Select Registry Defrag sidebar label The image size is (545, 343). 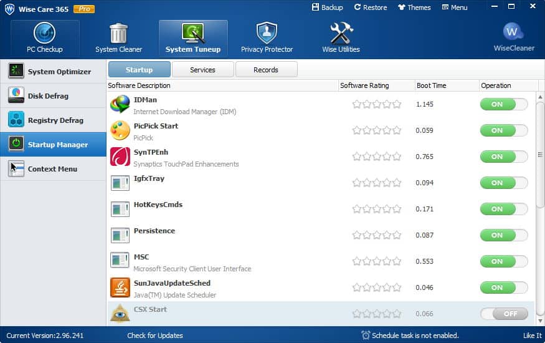(x=55, y=120)
